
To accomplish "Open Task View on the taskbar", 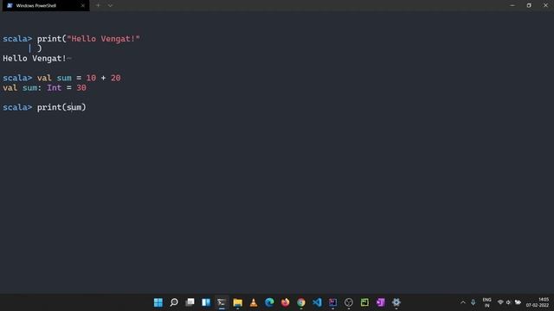I will click(190, 302).
